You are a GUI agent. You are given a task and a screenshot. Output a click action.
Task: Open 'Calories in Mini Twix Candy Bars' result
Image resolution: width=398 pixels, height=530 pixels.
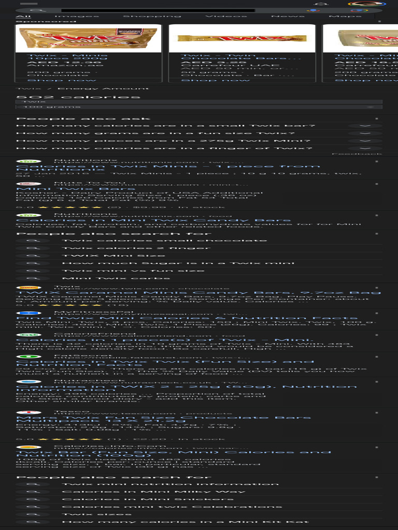tap(153, 220)
